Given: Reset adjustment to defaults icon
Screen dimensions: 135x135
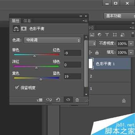Looking at the screenshot, I should point(58,100).
